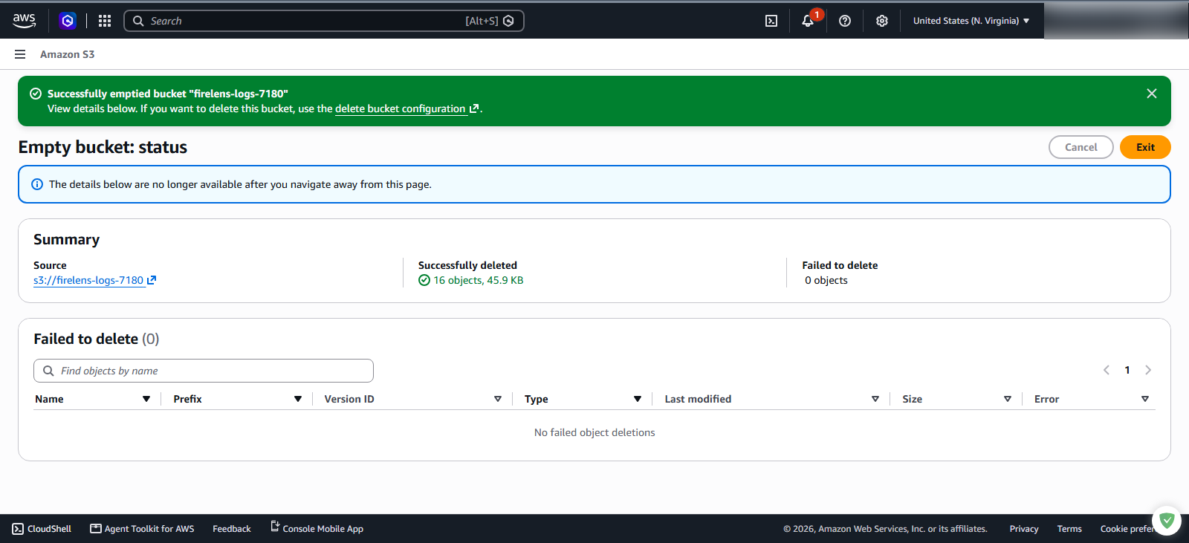Click the Amazon S3 breadcrumb
Screen dimensions: 1189x543
(68, 54)
